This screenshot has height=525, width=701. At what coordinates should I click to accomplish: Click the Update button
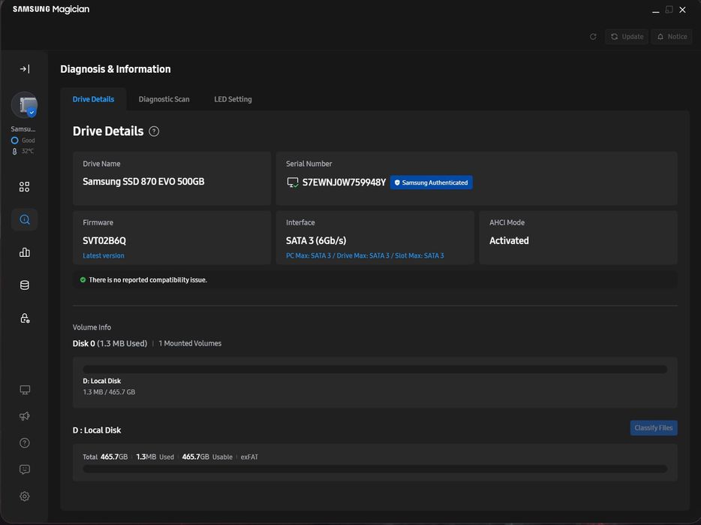tap(626, 37)
